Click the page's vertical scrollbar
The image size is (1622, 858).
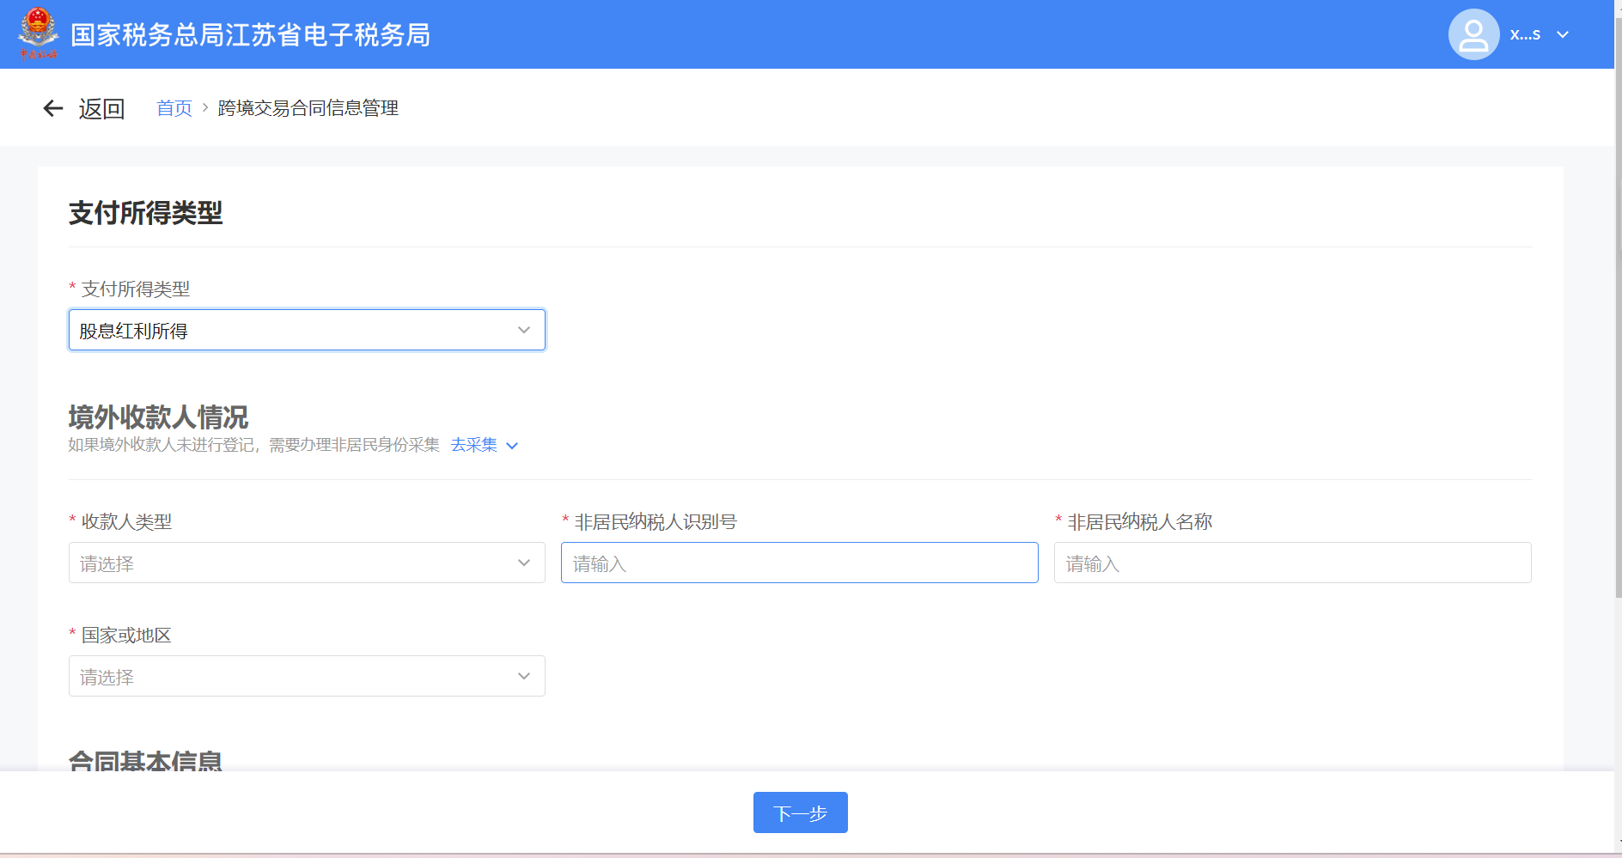pos(1618,344)
